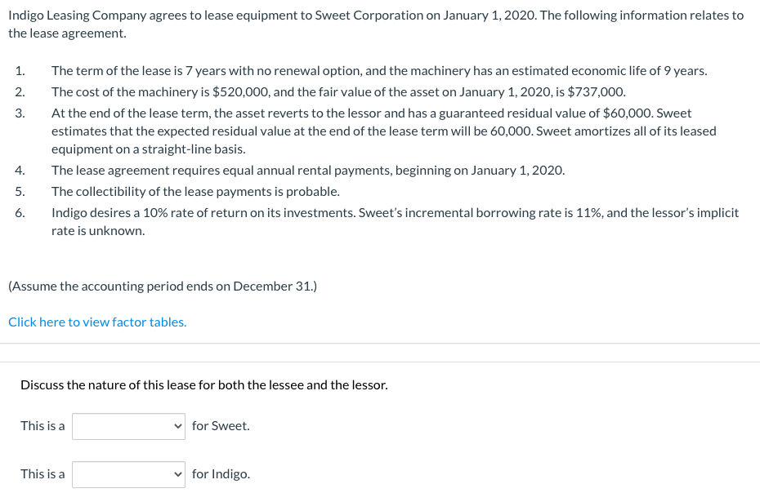Click the 'for Indigo.' text
This screenshot has width=760, height=493.
pos(221,473)
